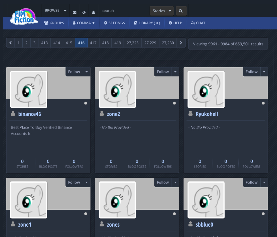
Task: Click Ryukohell's pony avatar
Action: pos(206,89)
